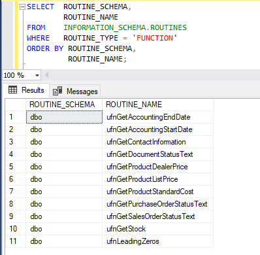Screen dimensions: 260x255
Task: Click the top-left select-all corner cell of grid
Action: click(x=16, y=105)
